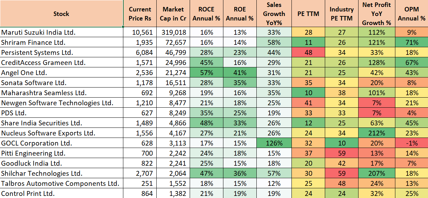Select the PE TTM header cell
The width and height of the screenshot is (428, 198).
[x=308, y=14]
